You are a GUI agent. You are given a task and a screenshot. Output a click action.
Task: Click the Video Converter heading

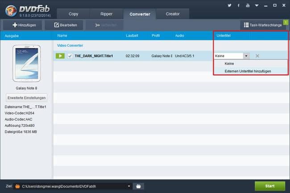[x=70, y=46]
